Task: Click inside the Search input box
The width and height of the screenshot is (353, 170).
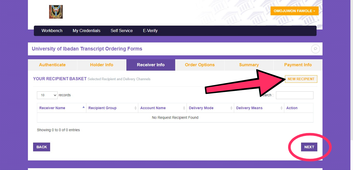Action: tap(295, 95)
